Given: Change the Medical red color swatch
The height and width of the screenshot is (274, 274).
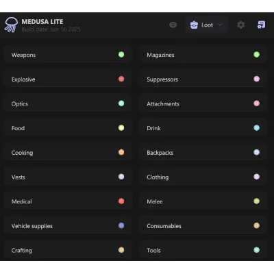Looking at the screenshot, I should coord(121,201).
